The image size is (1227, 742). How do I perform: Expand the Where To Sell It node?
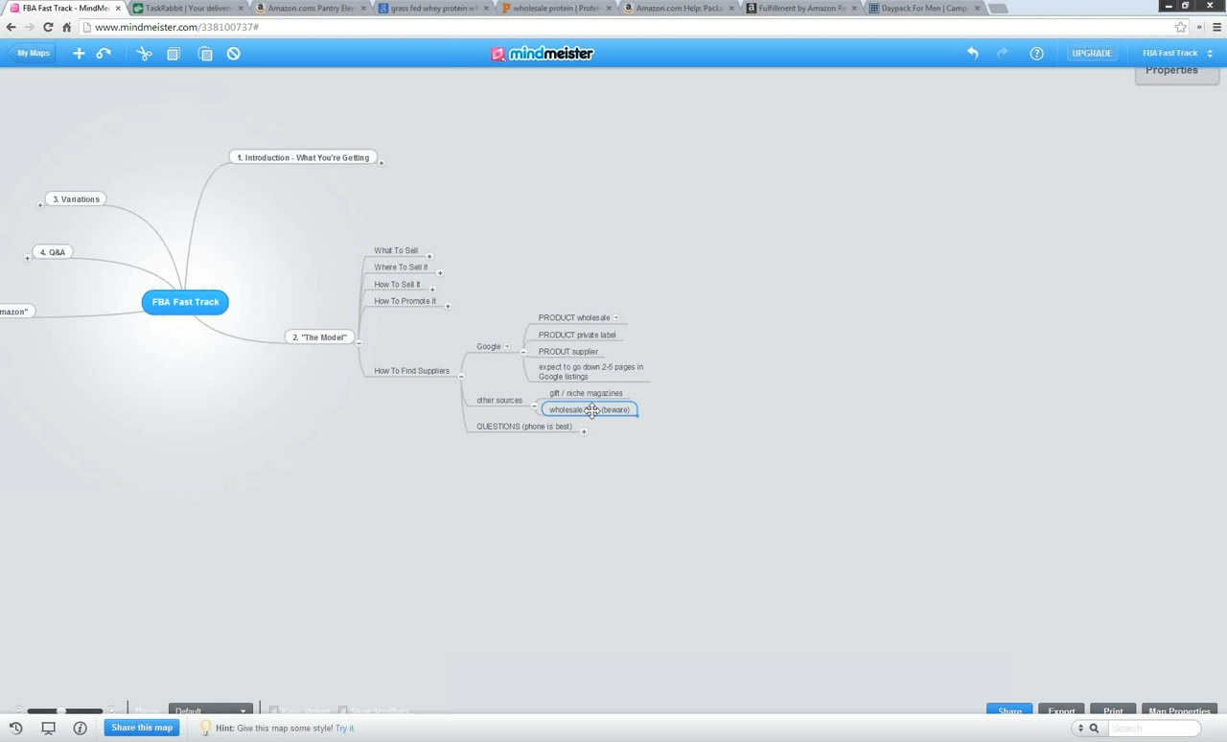point(440,272)
